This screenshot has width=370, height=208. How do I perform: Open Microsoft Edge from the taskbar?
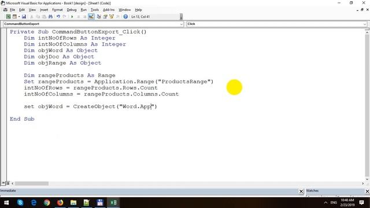tap(34, 203)
